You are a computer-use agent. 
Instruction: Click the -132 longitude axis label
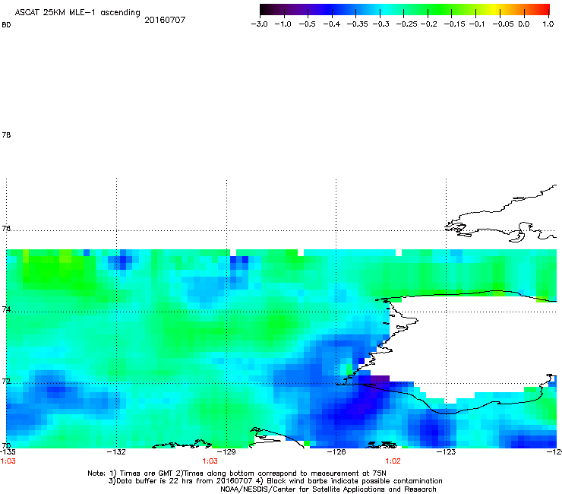click(116, 451)
